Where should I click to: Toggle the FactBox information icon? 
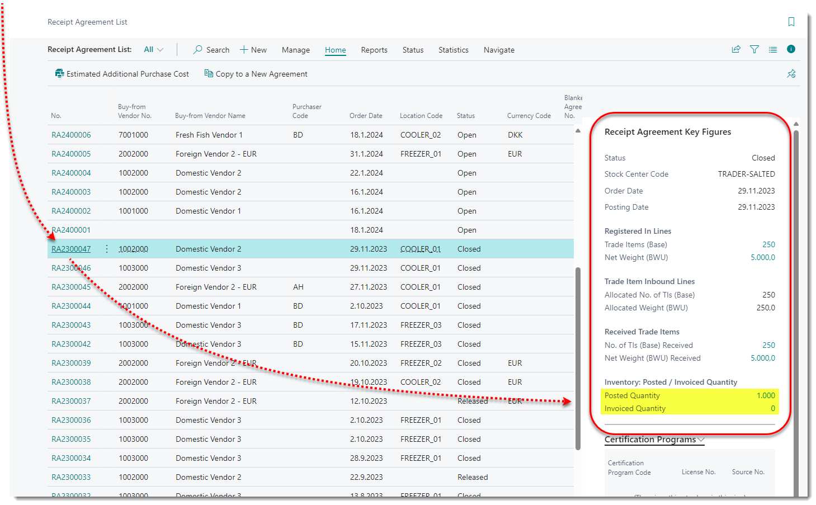791,49
